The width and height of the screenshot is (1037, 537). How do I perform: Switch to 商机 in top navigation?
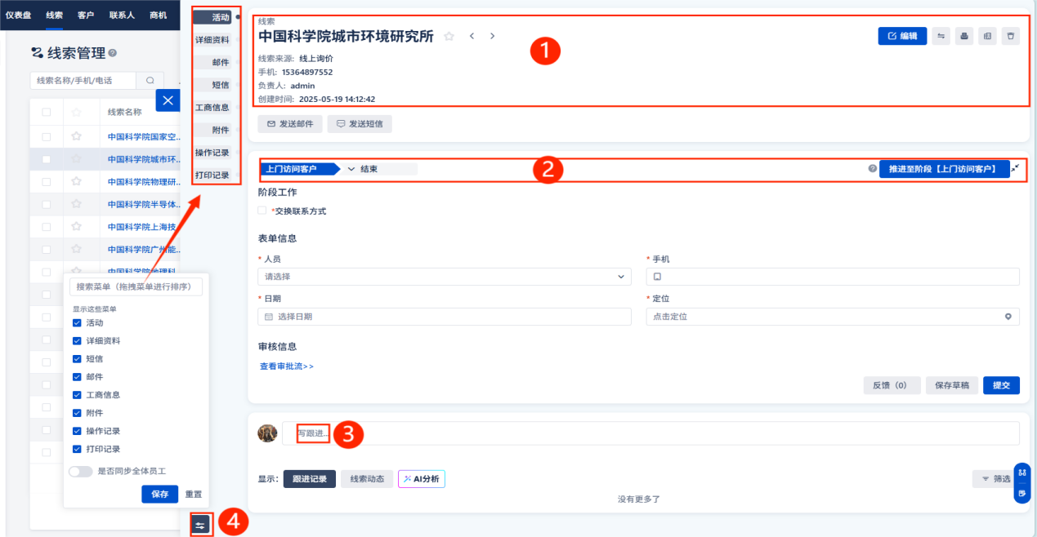(159, 16)
